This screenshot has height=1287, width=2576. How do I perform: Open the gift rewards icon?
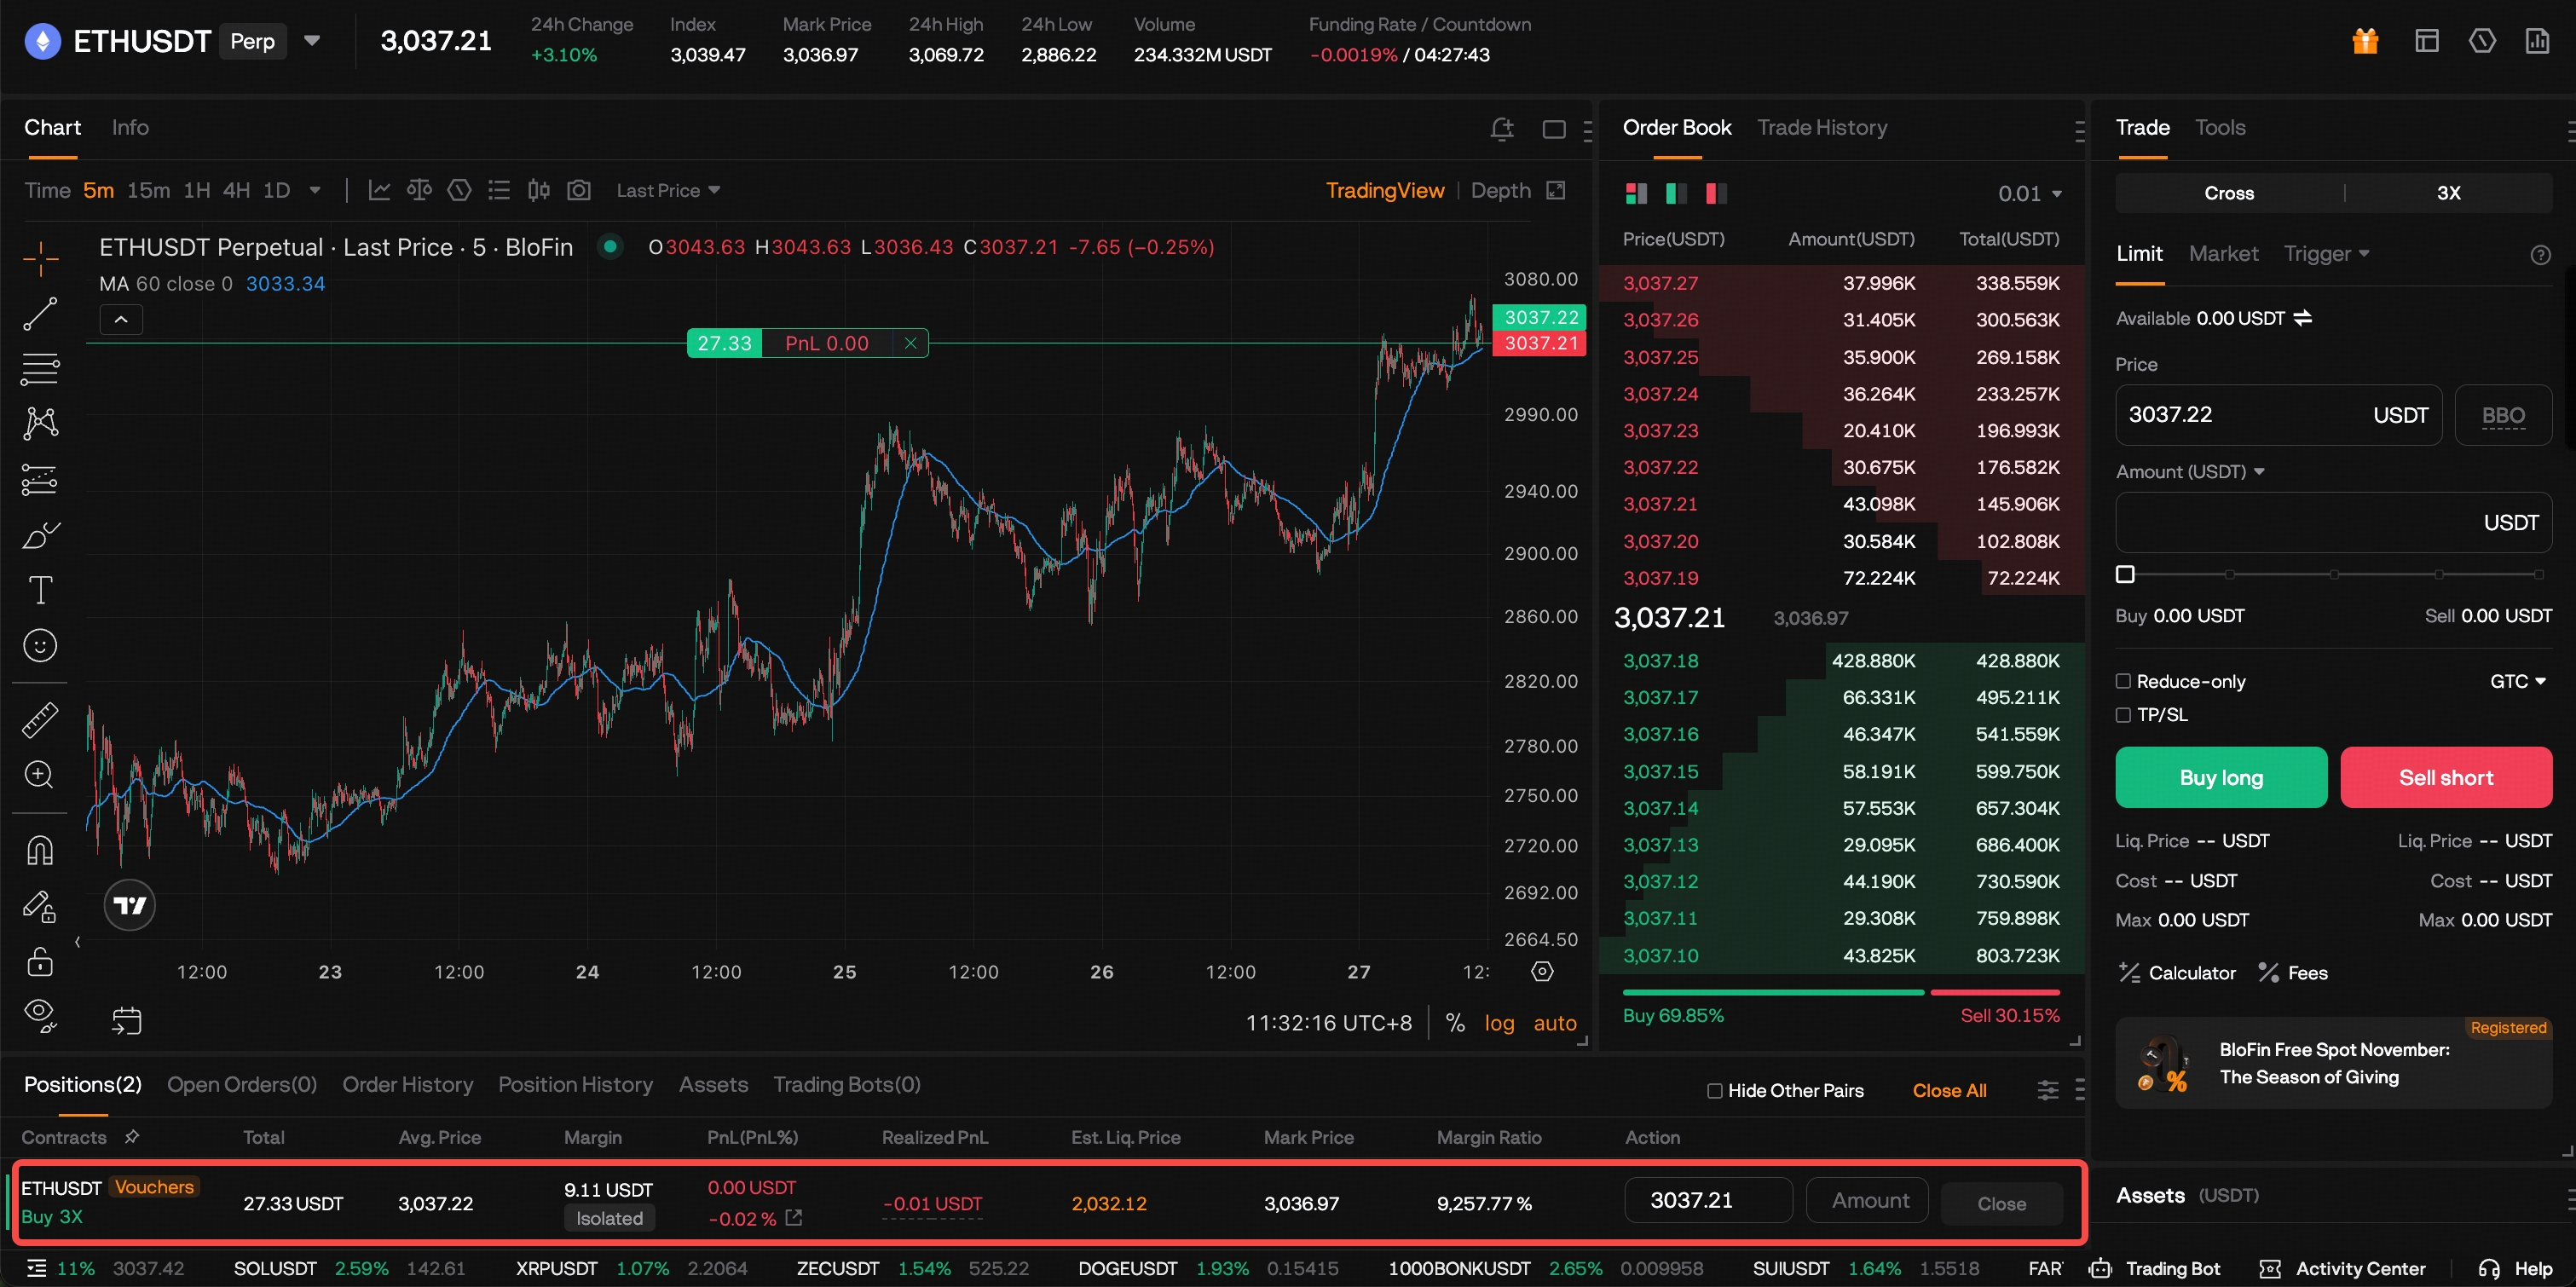pyautogui.click(x=2365, y=41)
